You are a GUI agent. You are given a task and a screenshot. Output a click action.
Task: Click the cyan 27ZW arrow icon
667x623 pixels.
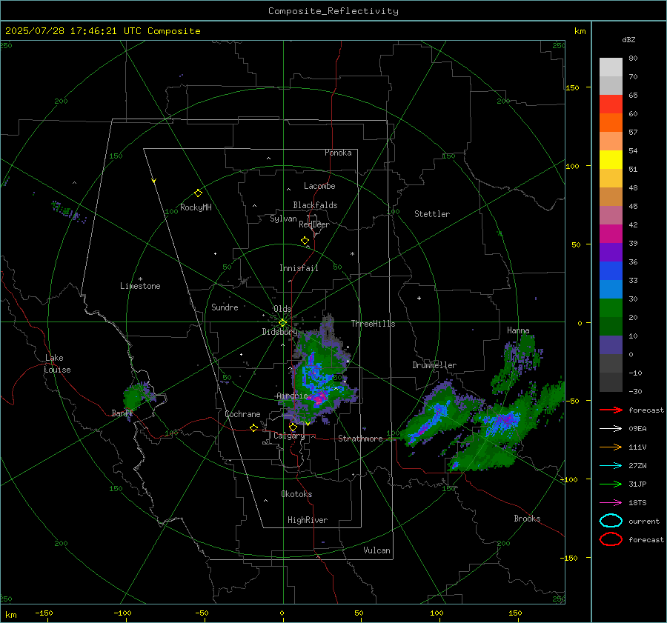point(611,466)
